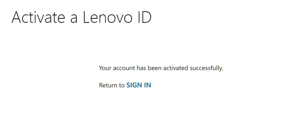This screenshot has height=138, width=293.
Task: Click the "Activate a Lenovo ID" heading
Action: point(82,17)
